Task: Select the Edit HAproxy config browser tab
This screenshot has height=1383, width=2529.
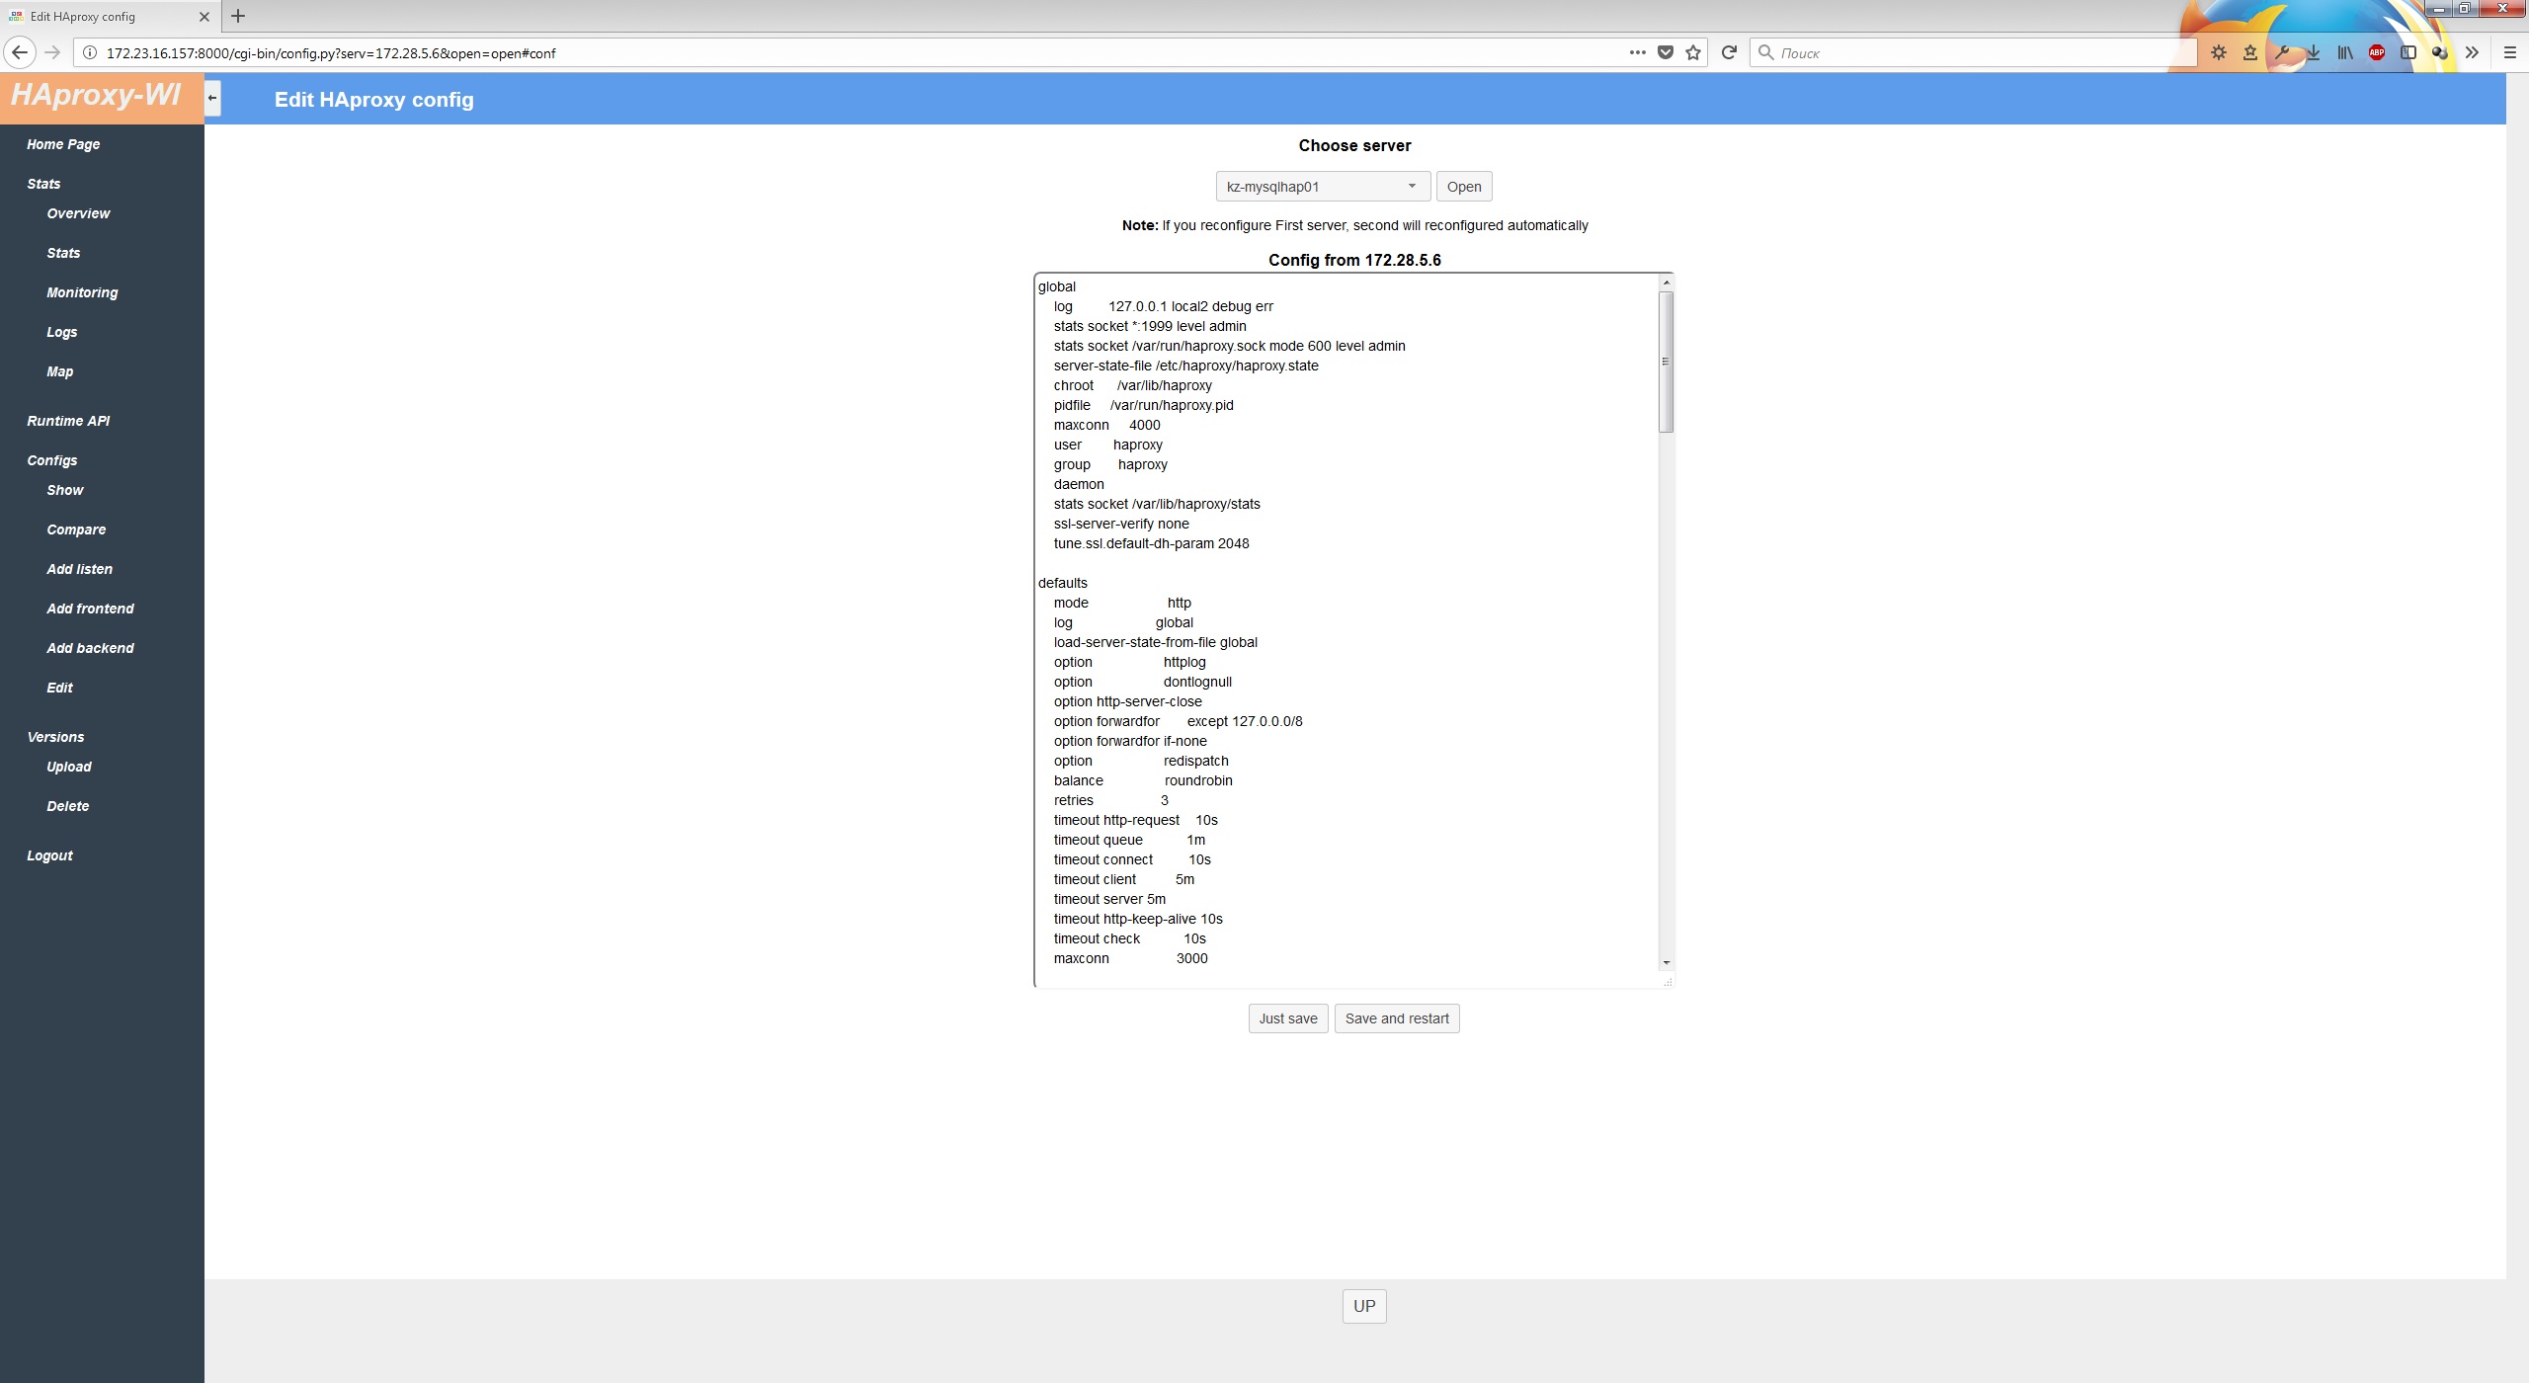Action: [109, 16]
